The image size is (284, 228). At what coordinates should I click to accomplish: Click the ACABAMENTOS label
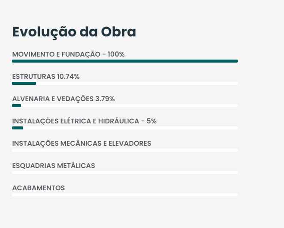tap(39, 188)
